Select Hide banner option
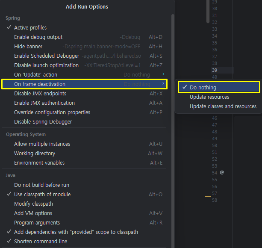The width and height of the screenshot is (262, 248). 84,46
